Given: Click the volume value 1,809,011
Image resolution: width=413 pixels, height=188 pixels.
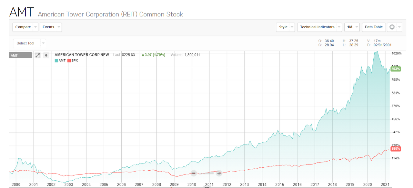Looking at the screenshot, I should [192, 55].
